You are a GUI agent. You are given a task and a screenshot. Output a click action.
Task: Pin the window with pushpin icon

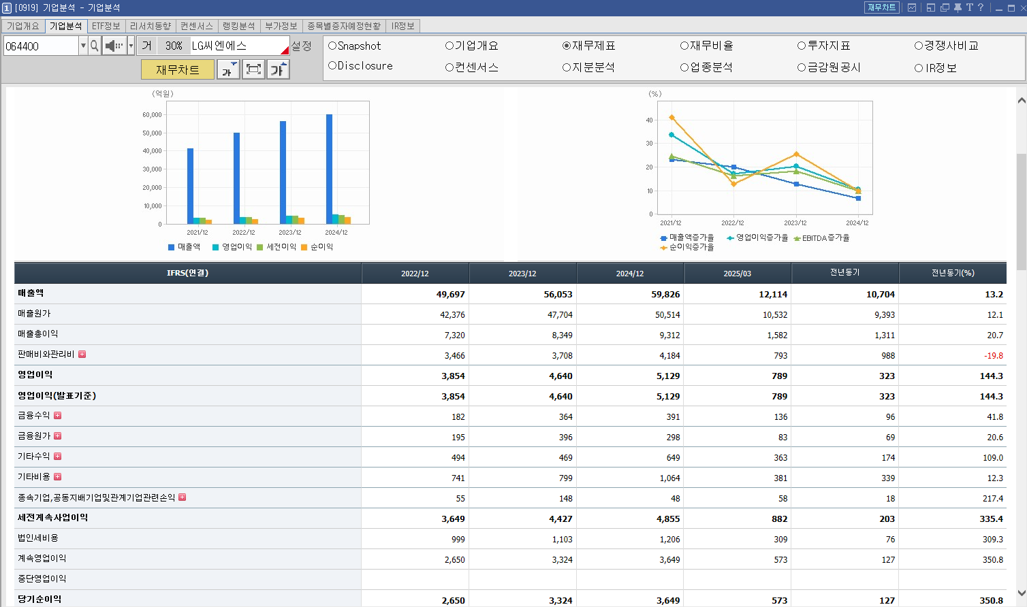[958, 7]
